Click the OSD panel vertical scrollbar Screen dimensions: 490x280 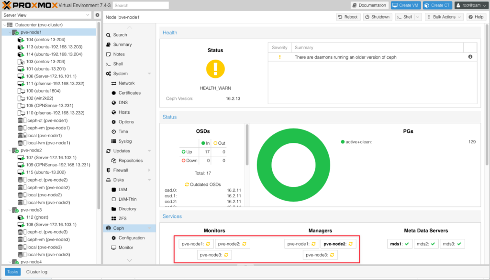[247, 145]
